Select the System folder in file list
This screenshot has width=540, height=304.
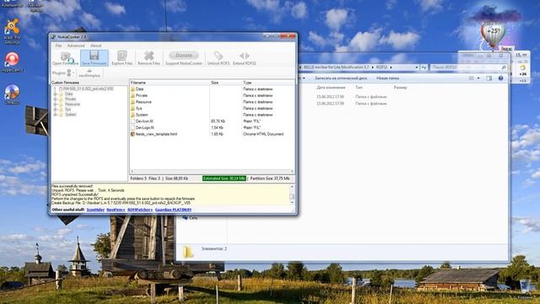[142, 115]
